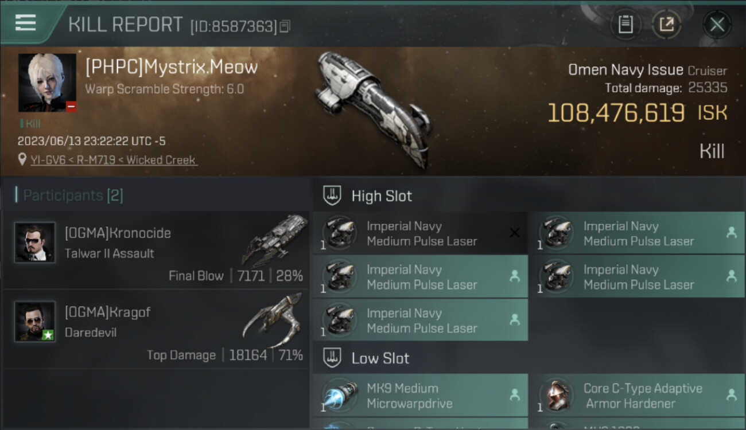Select Kragof portrait in participants
The height and width of the screenshot is (430, 746).
[35, 322]
